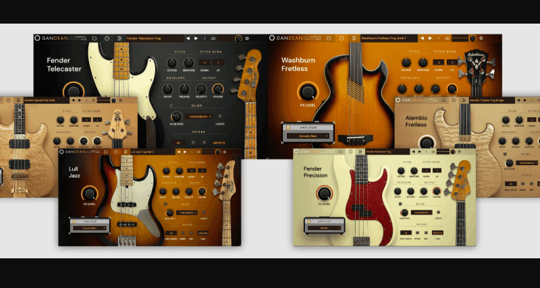Open the Portamento dropdown in Fender Telecaster window
The width and height of the screenshot is (540, 288).
point(198,117)
